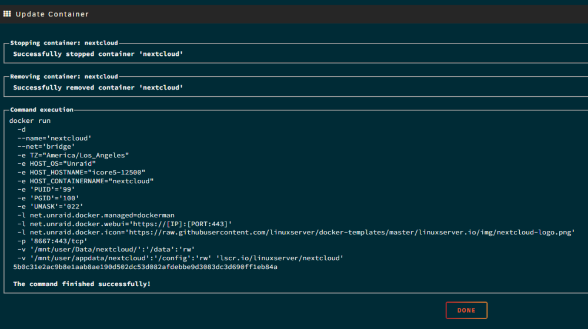Click the 'PGID'='100' line
This screenshot has width=588, height=329.
point(48,198)
